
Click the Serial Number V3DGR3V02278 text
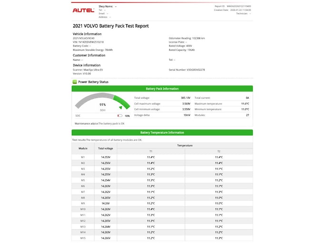tap(187, 70)
